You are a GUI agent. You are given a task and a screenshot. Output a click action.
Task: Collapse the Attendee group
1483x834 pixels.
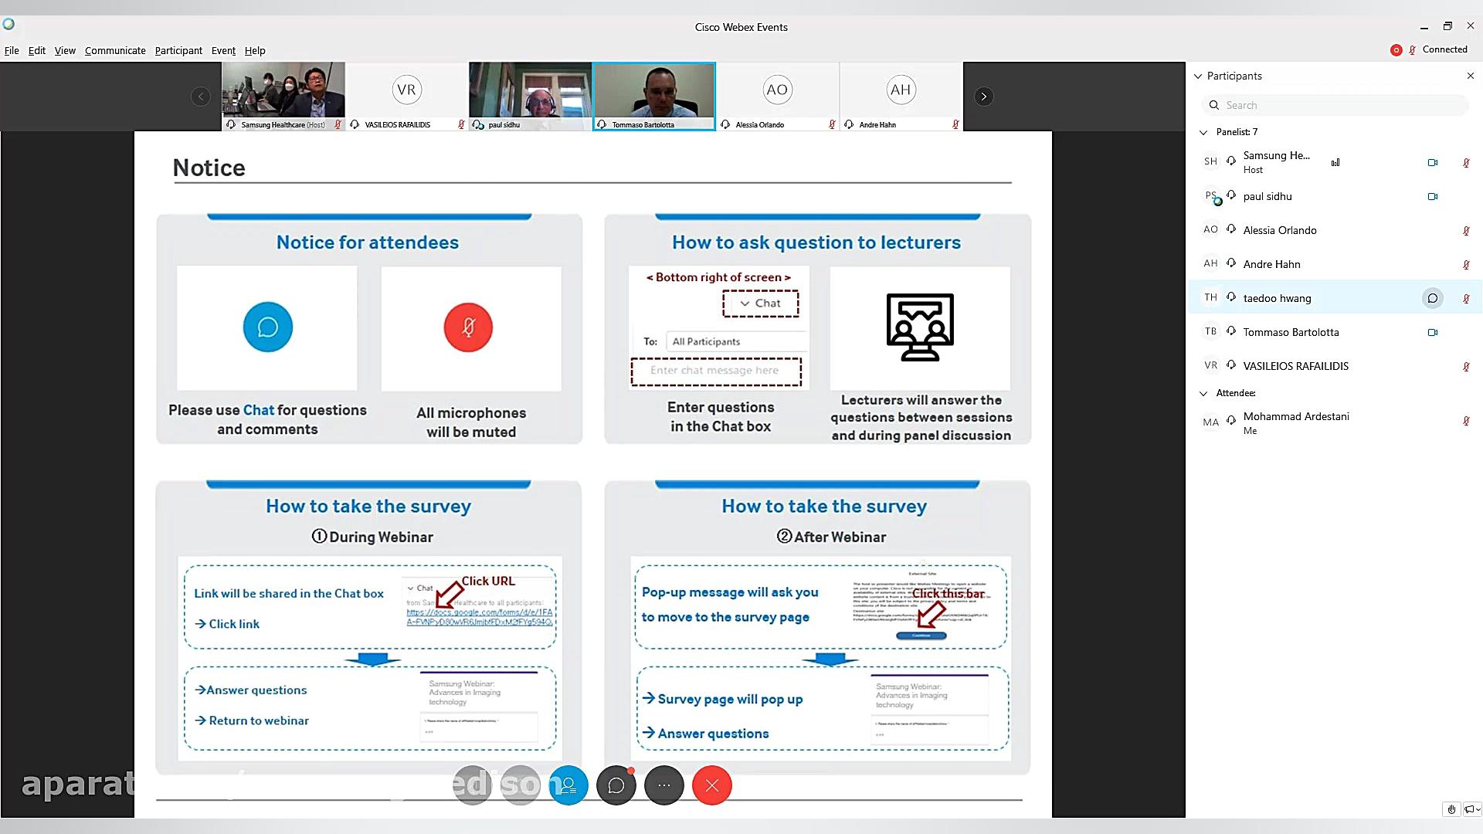pyautogui.click(x=1203, y=394)
